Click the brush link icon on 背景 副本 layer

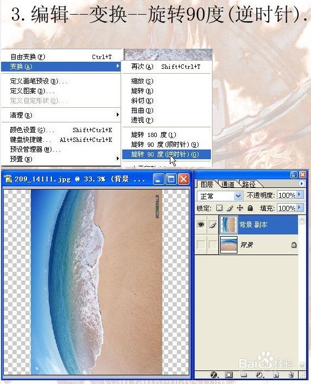(213, 225)
